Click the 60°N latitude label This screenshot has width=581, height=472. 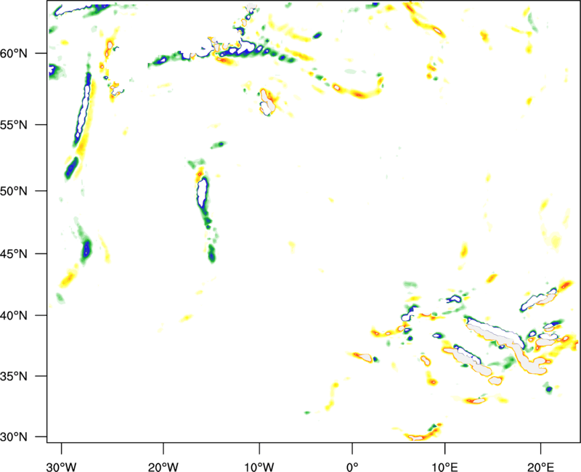[14, 54]
